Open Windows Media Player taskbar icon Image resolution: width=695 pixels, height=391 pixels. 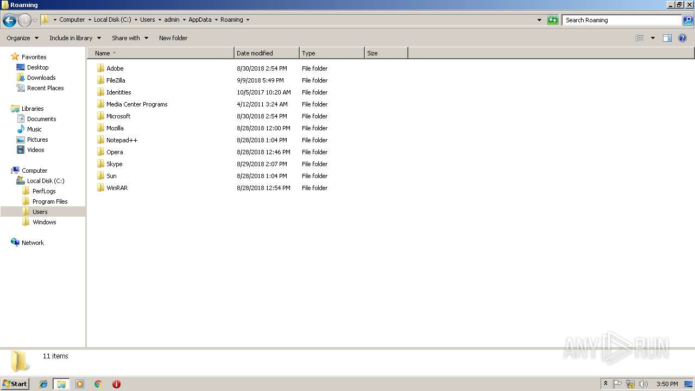point(80,384)
